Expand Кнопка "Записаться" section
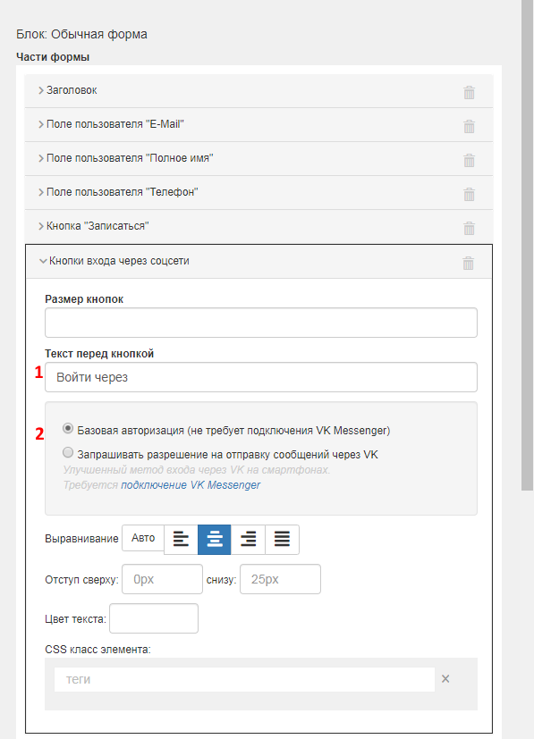This screenshot has height=739, width=534. click(93, 226)
